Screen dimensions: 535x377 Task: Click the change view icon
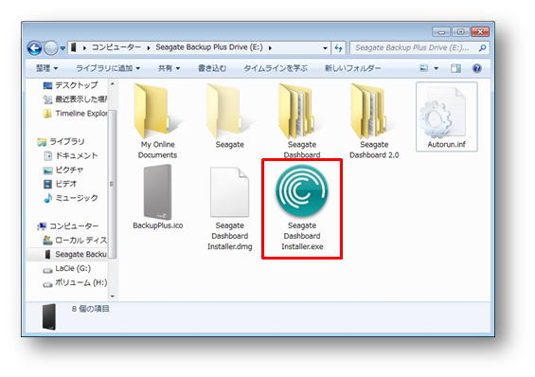point(424,68)
